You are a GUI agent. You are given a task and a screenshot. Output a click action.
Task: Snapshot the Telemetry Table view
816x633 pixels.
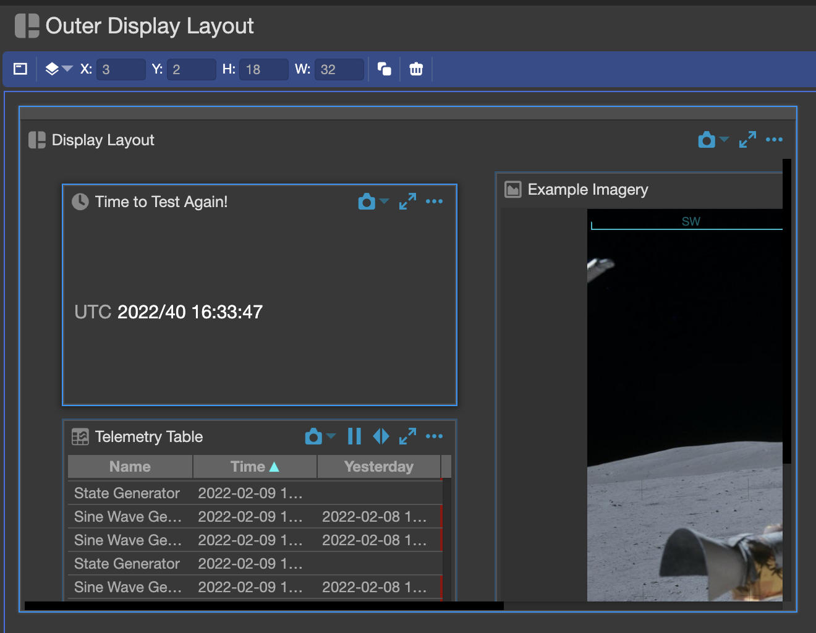(313, 436)
